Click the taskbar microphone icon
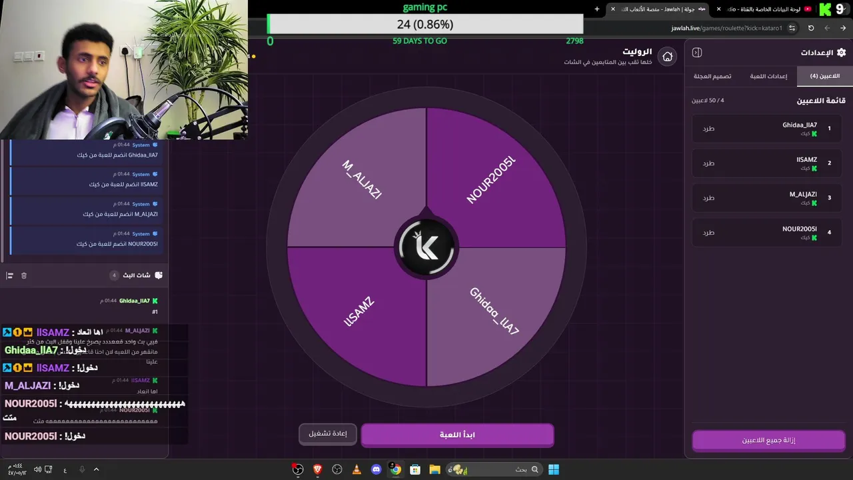Screen dimensions: 853x480 click(82, 469)
